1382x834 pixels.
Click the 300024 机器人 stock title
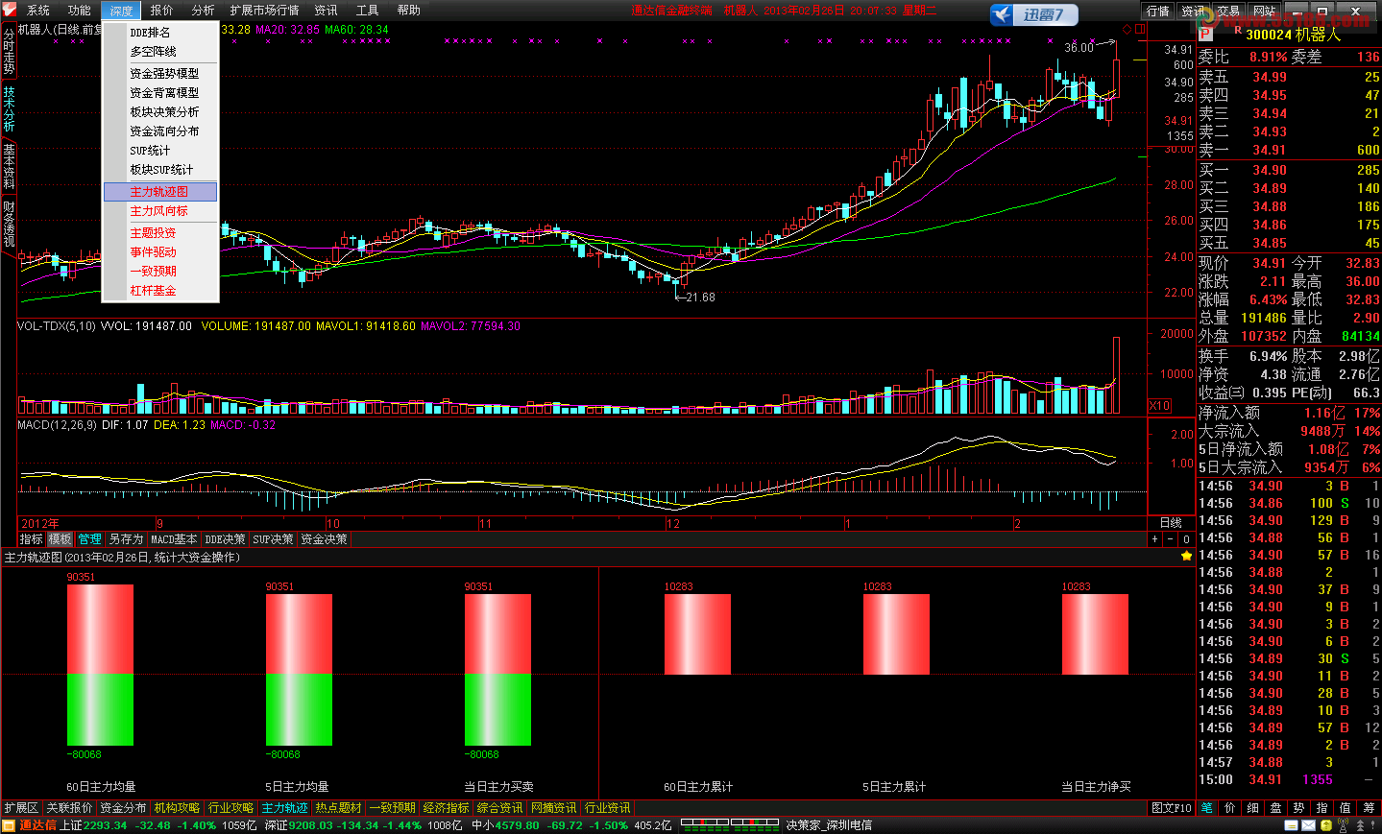(x=1293, y=35)
